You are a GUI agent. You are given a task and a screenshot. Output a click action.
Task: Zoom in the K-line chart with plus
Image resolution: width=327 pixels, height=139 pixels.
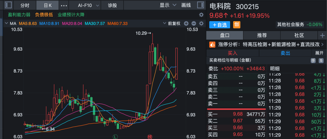(x=186, y=24)
